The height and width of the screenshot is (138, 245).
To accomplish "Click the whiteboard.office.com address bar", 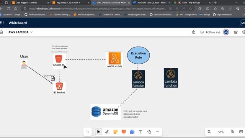I will click(x=97, y=8).
